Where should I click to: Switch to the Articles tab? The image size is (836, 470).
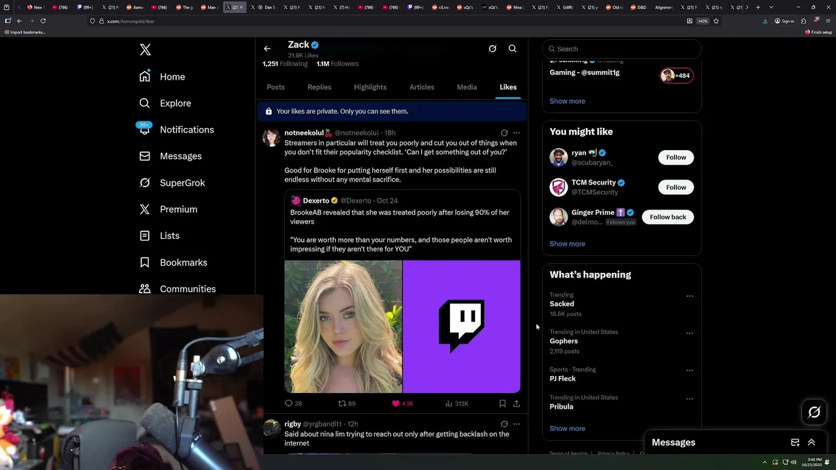tap(421, 87)
